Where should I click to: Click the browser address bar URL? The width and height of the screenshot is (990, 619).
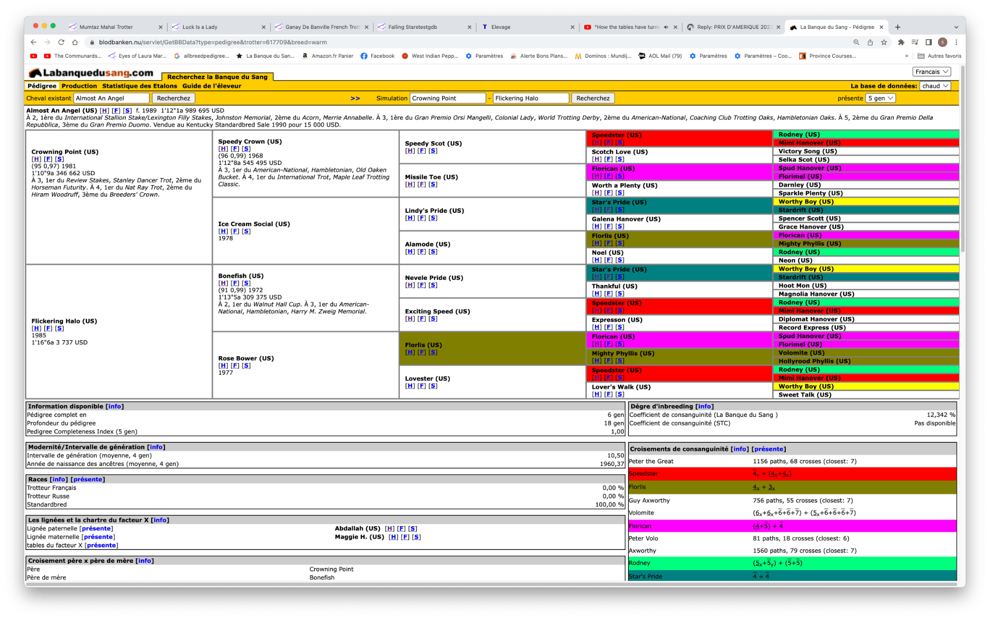pyautogui.click(x=212, y=42)
